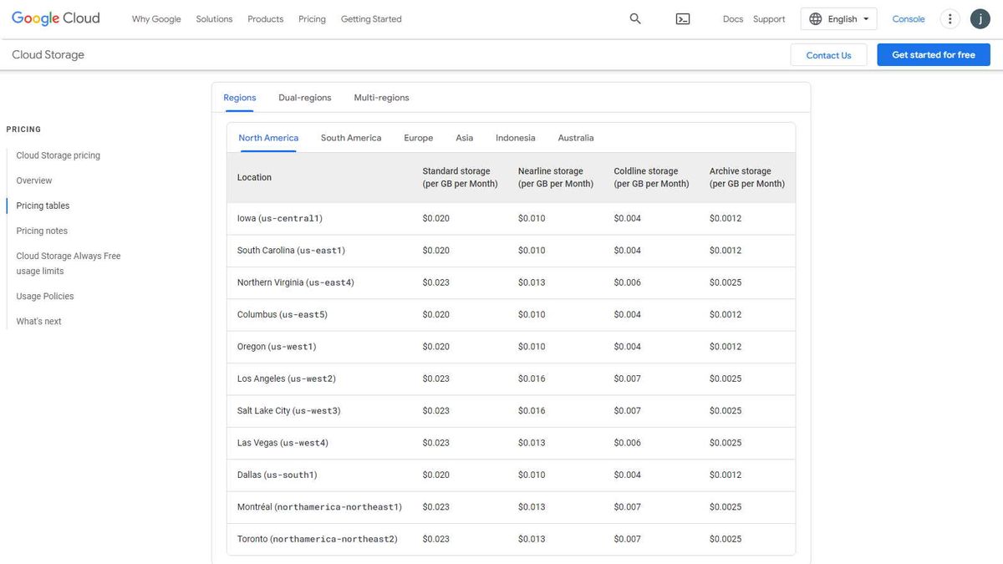Open Pricing notes in the sidebar
The image size is (1003, 564).
41,230
